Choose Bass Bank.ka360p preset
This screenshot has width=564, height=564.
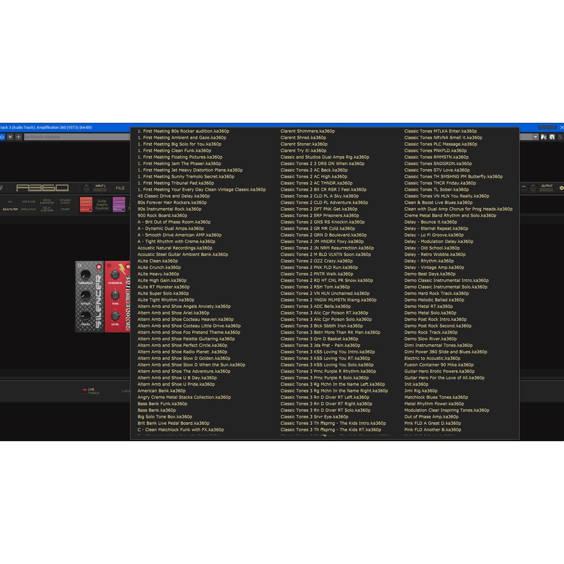156,410
